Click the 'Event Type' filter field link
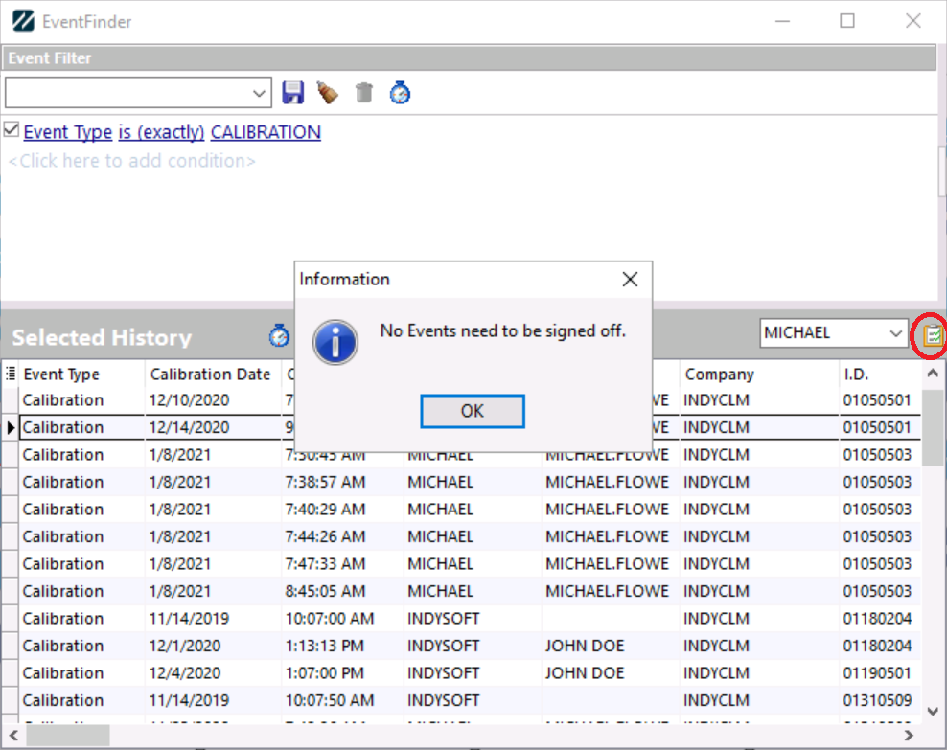Screen dimensions: 947x750 67,132
